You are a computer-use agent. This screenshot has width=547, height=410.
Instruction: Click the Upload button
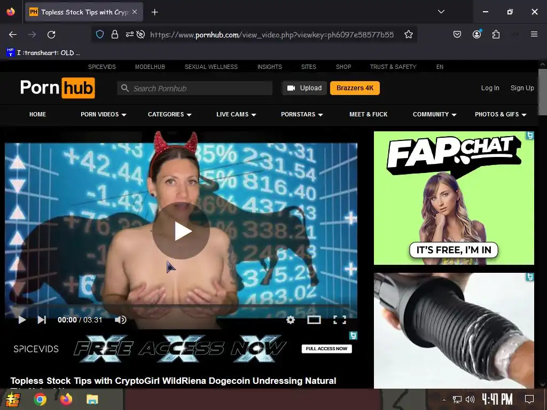[x=304, y=88]
